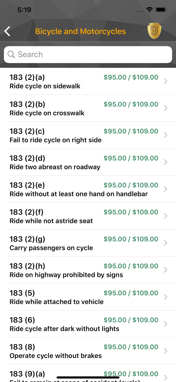Tap the back arrow icon
This screenshot has height=382, width=176.
point(7,31)
